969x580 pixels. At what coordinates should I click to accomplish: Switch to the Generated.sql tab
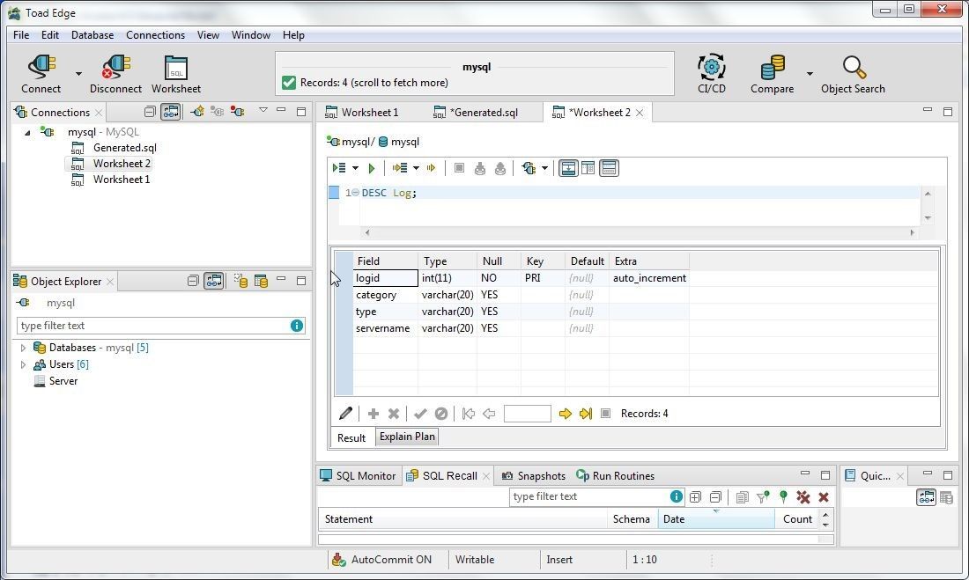[x=476, y=113]
